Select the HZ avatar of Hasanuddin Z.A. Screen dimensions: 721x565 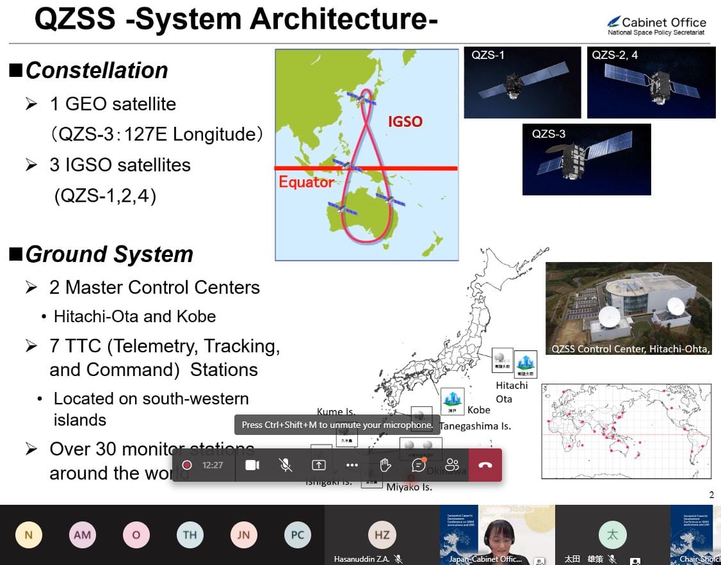point(382,534)
